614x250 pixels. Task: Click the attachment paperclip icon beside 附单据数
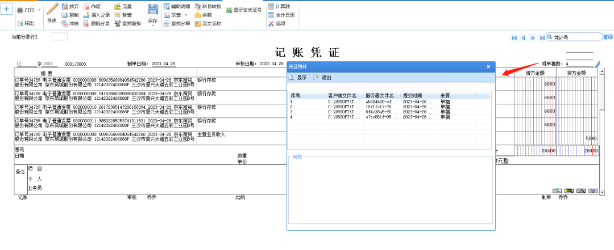(x=598, y=64)
